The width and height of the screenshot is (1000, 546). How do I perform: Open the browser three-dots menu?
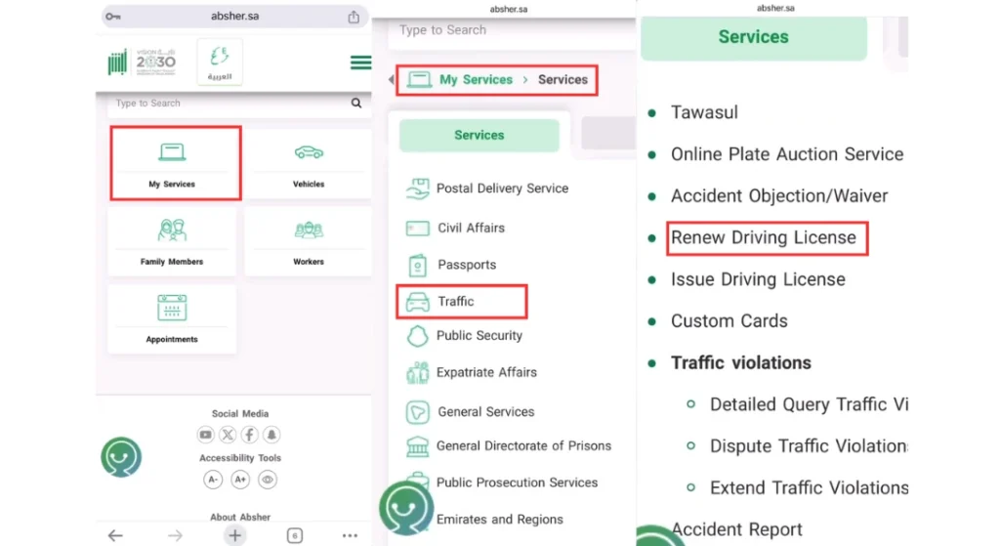[x=351, y=536]
